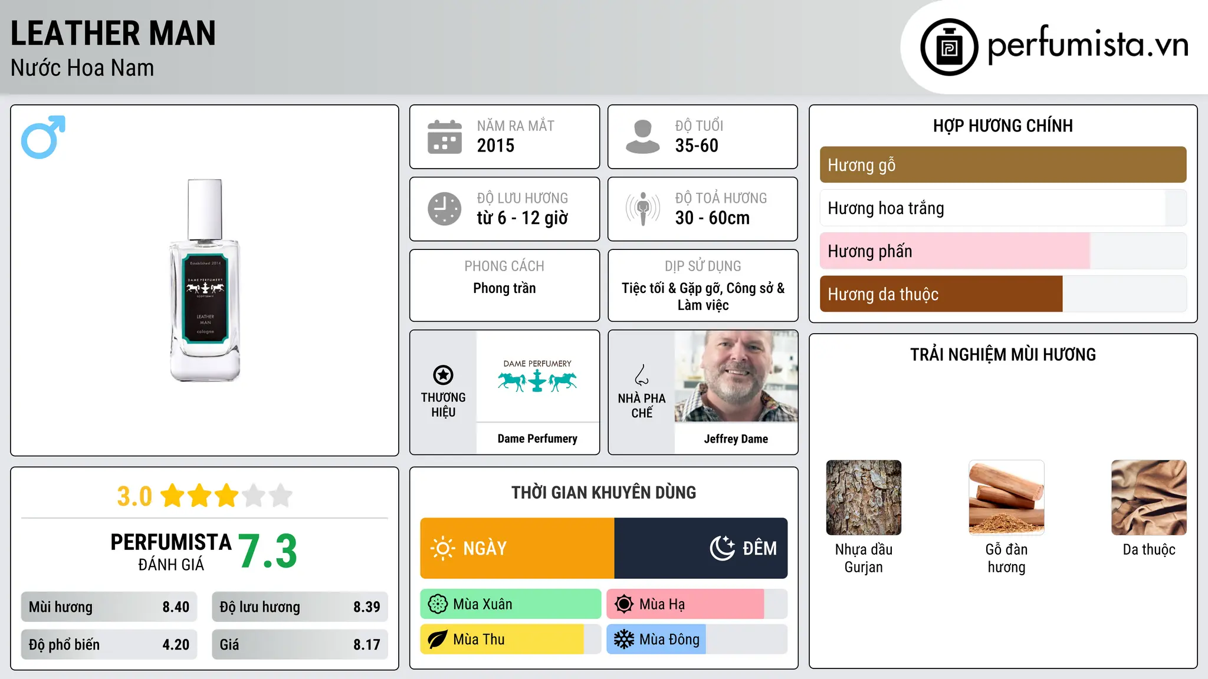
Task: Open the Gỗ đàn hương sandalwood thumbnail
Action: click(1006, 497)
